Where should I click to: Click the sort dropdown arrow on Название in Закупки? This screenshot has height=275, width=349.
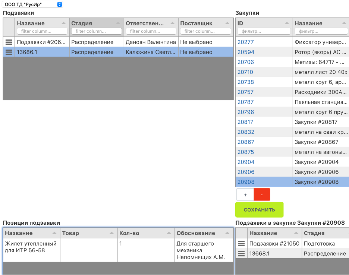click(344, 23)
